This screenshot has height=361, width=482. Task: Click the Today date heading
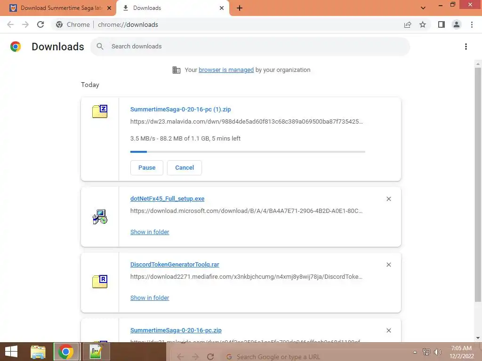coord(90,85)
